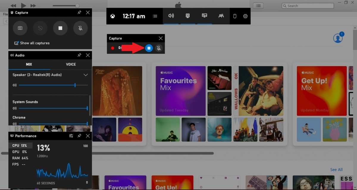The width and height of the screenshot is (357, 190).
Task: Switch to the Voice tab in Audio widget
Action: [x=71, y=64]
